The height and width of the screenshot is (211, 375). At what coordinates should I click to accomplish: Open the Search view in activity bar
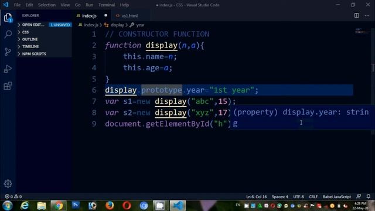(x=8, y=35)
